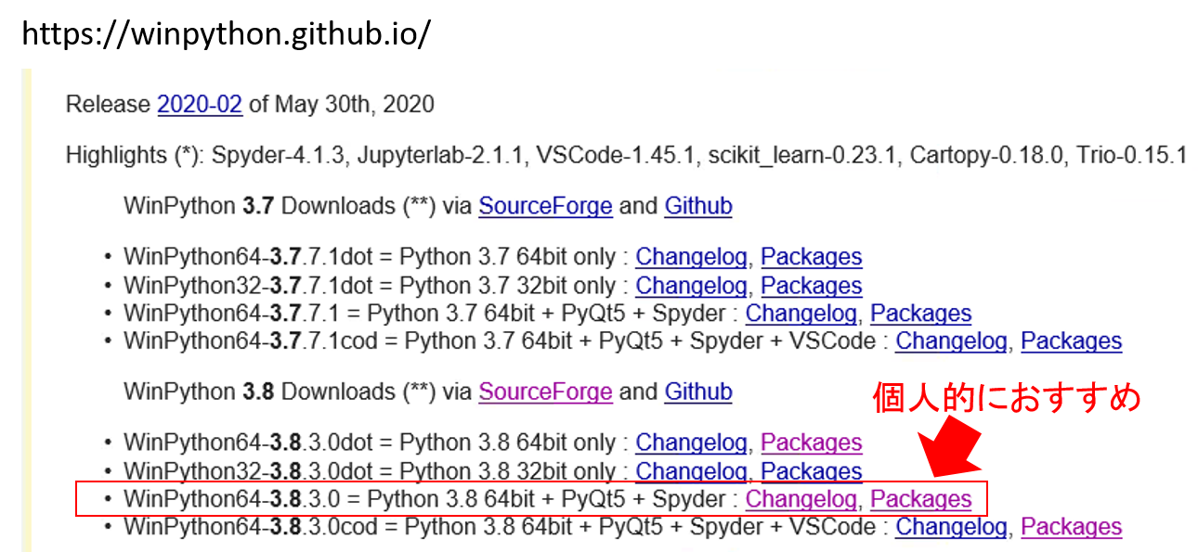Open Packages for highlighted WinPython64-3.8.3.0
Viewport: 1198px width, 552px height.
pos(921,499)
